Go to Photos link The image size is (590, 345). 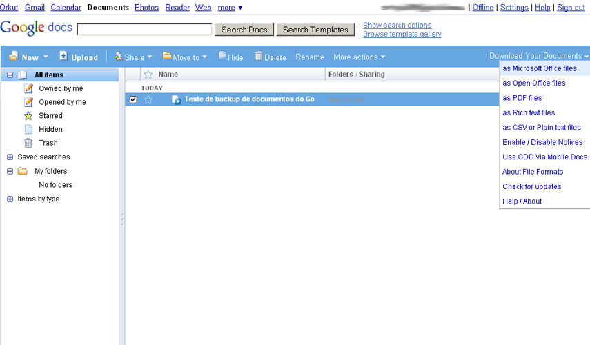146,7
